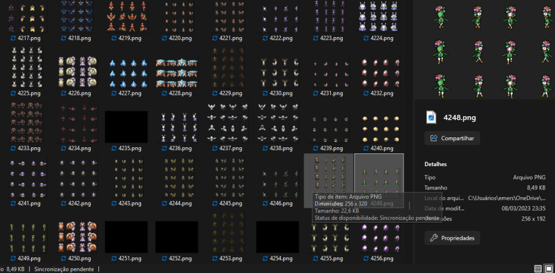Select the 4255.png thumbnail

[329, 238]
